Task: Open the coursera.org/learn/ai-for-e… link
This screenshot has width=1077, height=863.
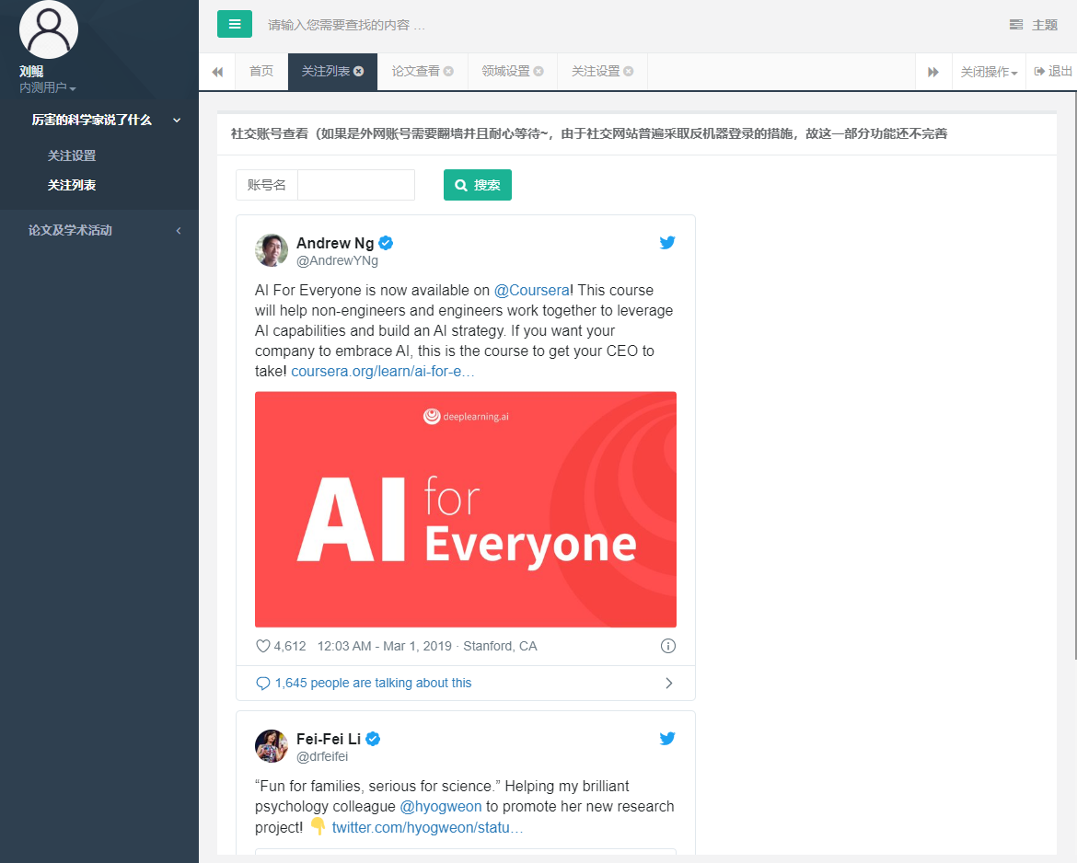Action: coord(383,372)
